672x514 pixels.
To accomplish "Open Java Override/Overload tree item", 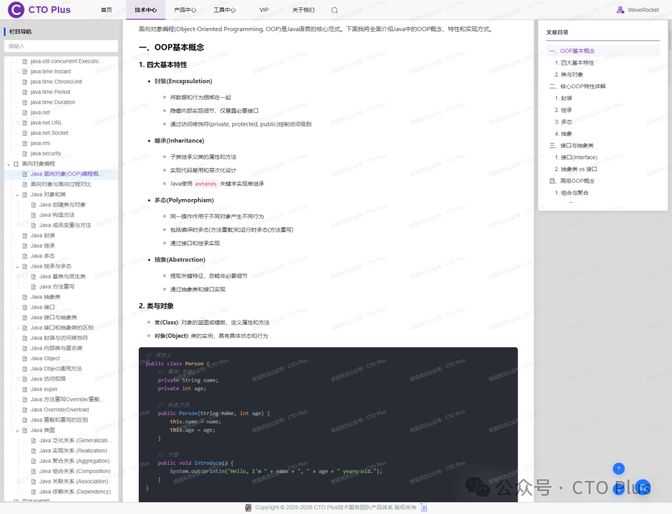I will (60, 410).
